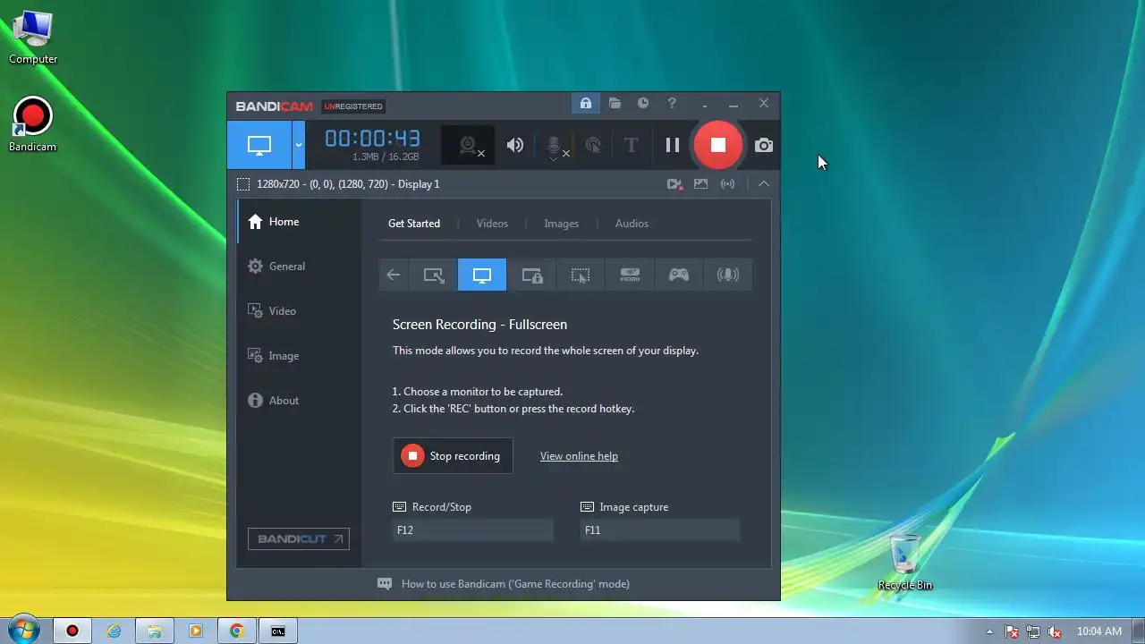Switch to the Videos tab

point(492,224)
